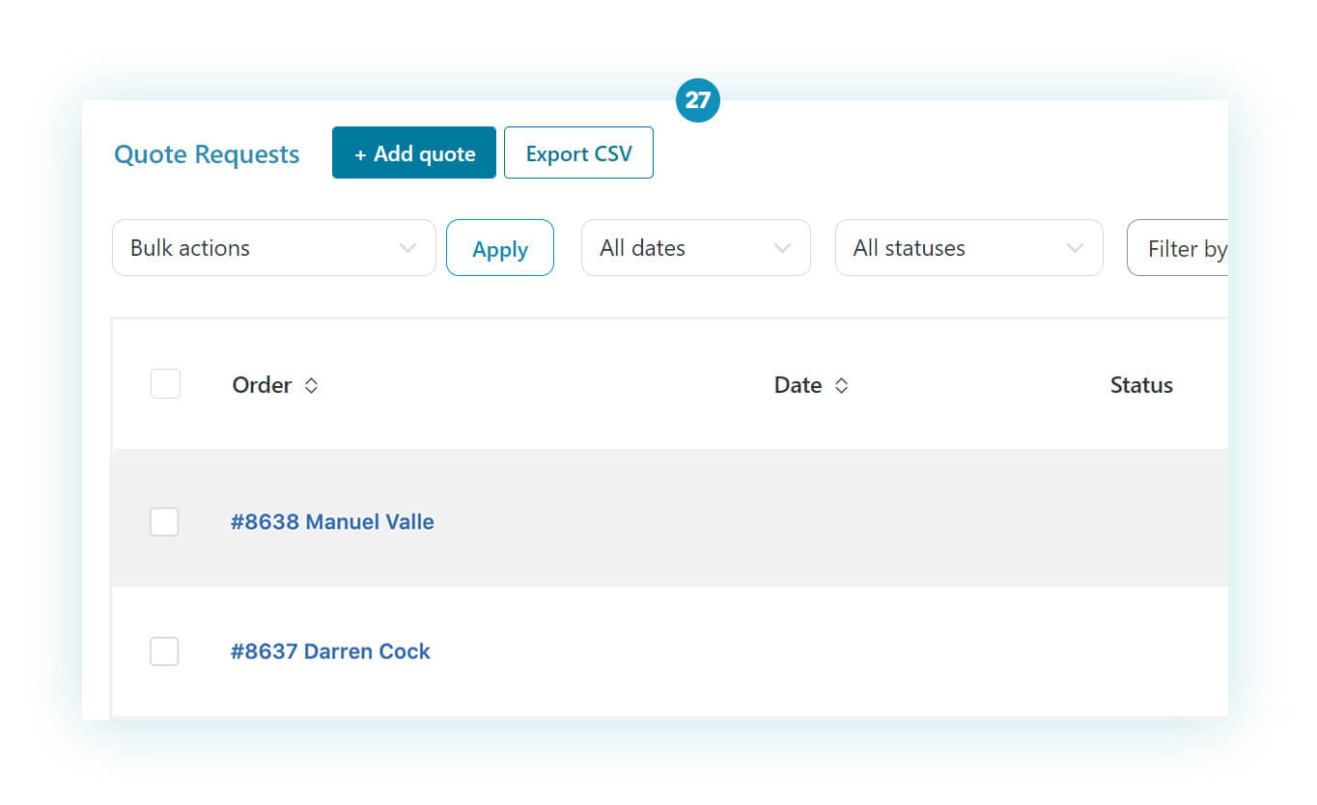Click sort arrows icon beside Order
The image size is (1317, 805).
click(311, 385)
